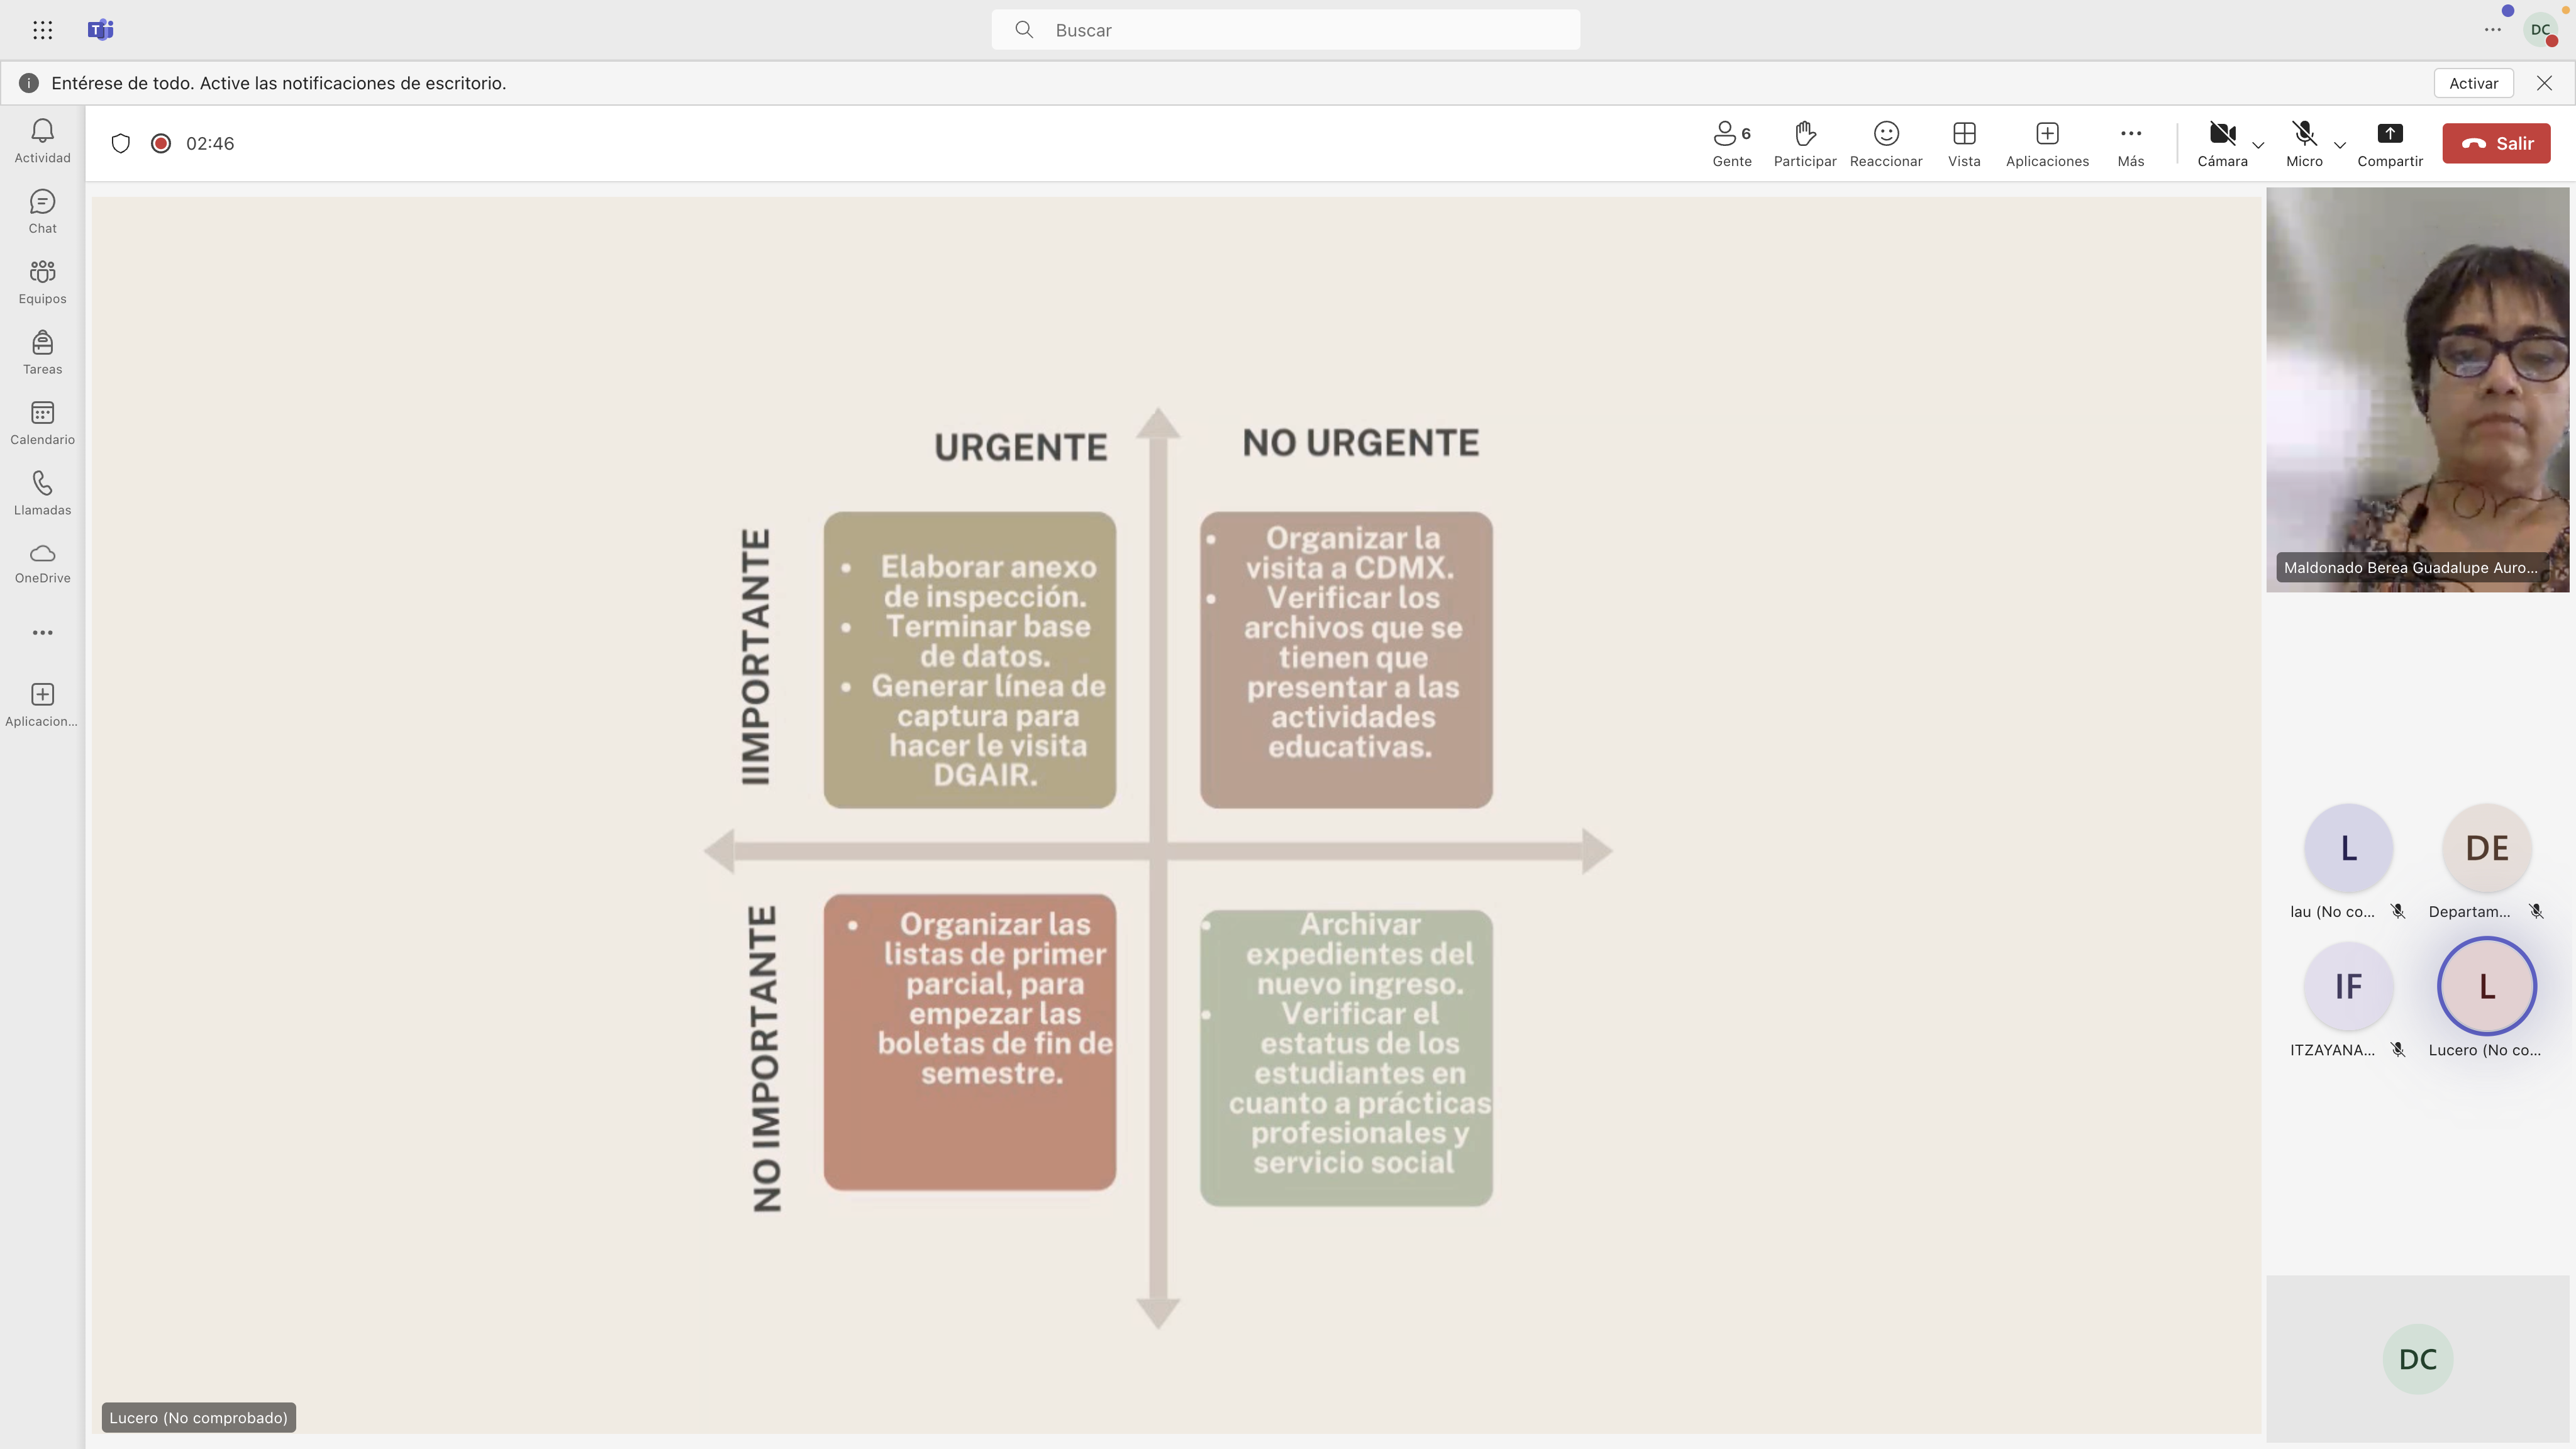
Task: Click the red recording indicator
Action: click(161, 143)
